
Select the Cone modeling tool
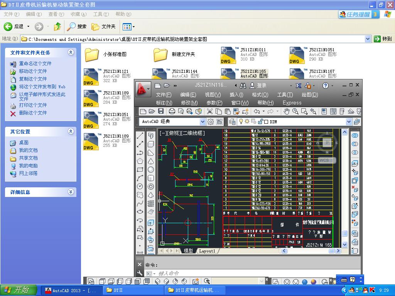click(x=151, y=161)
